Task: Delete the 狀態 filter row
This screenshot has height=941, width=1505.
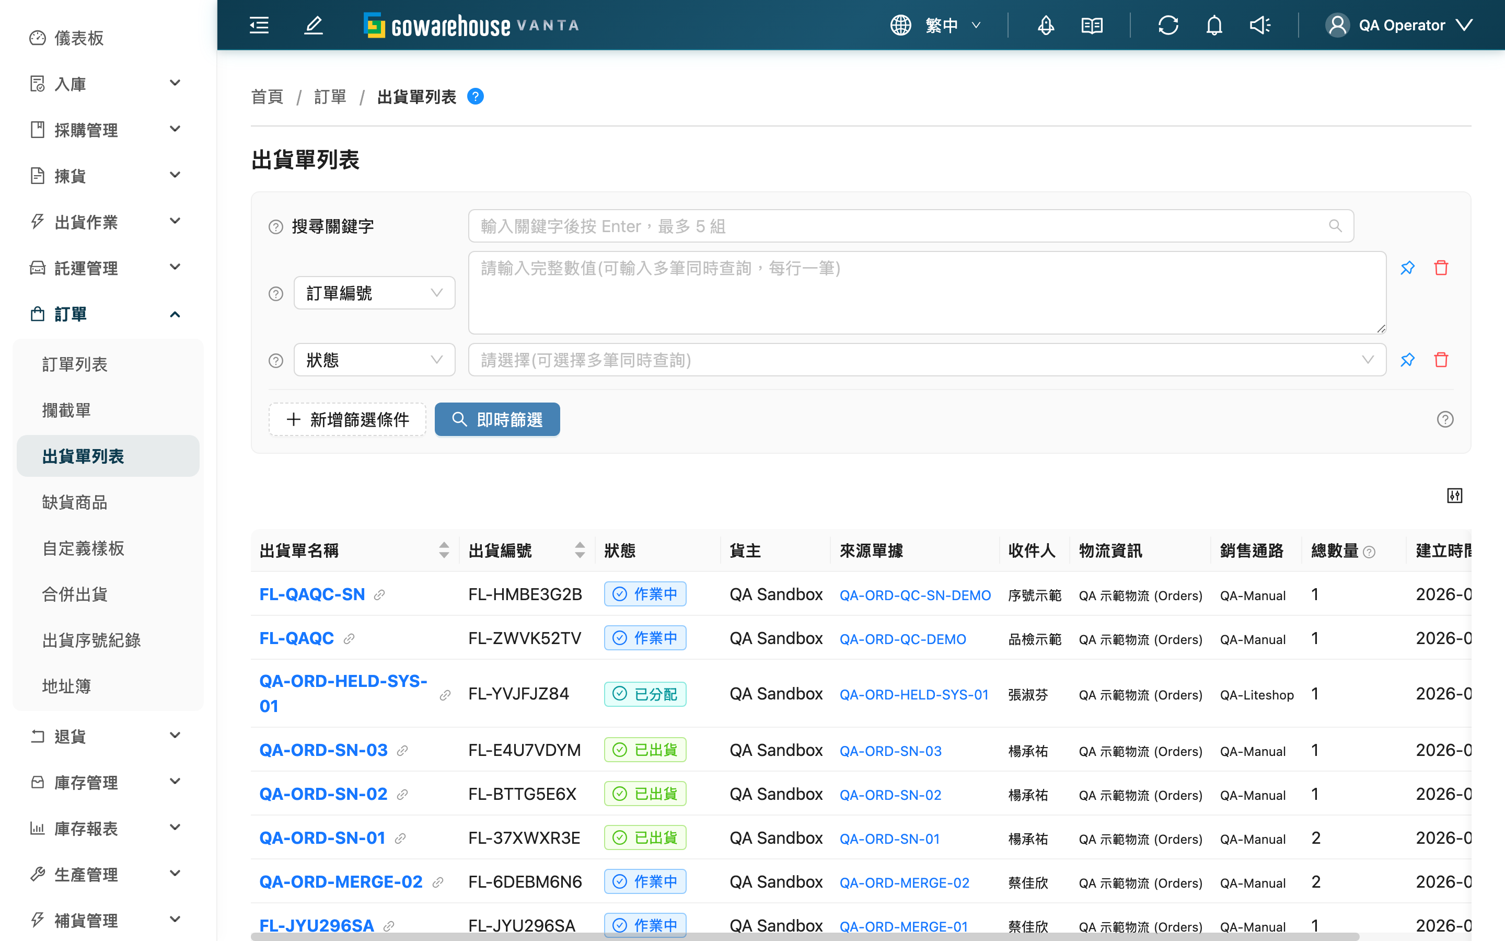Action: pos(1441,360)
